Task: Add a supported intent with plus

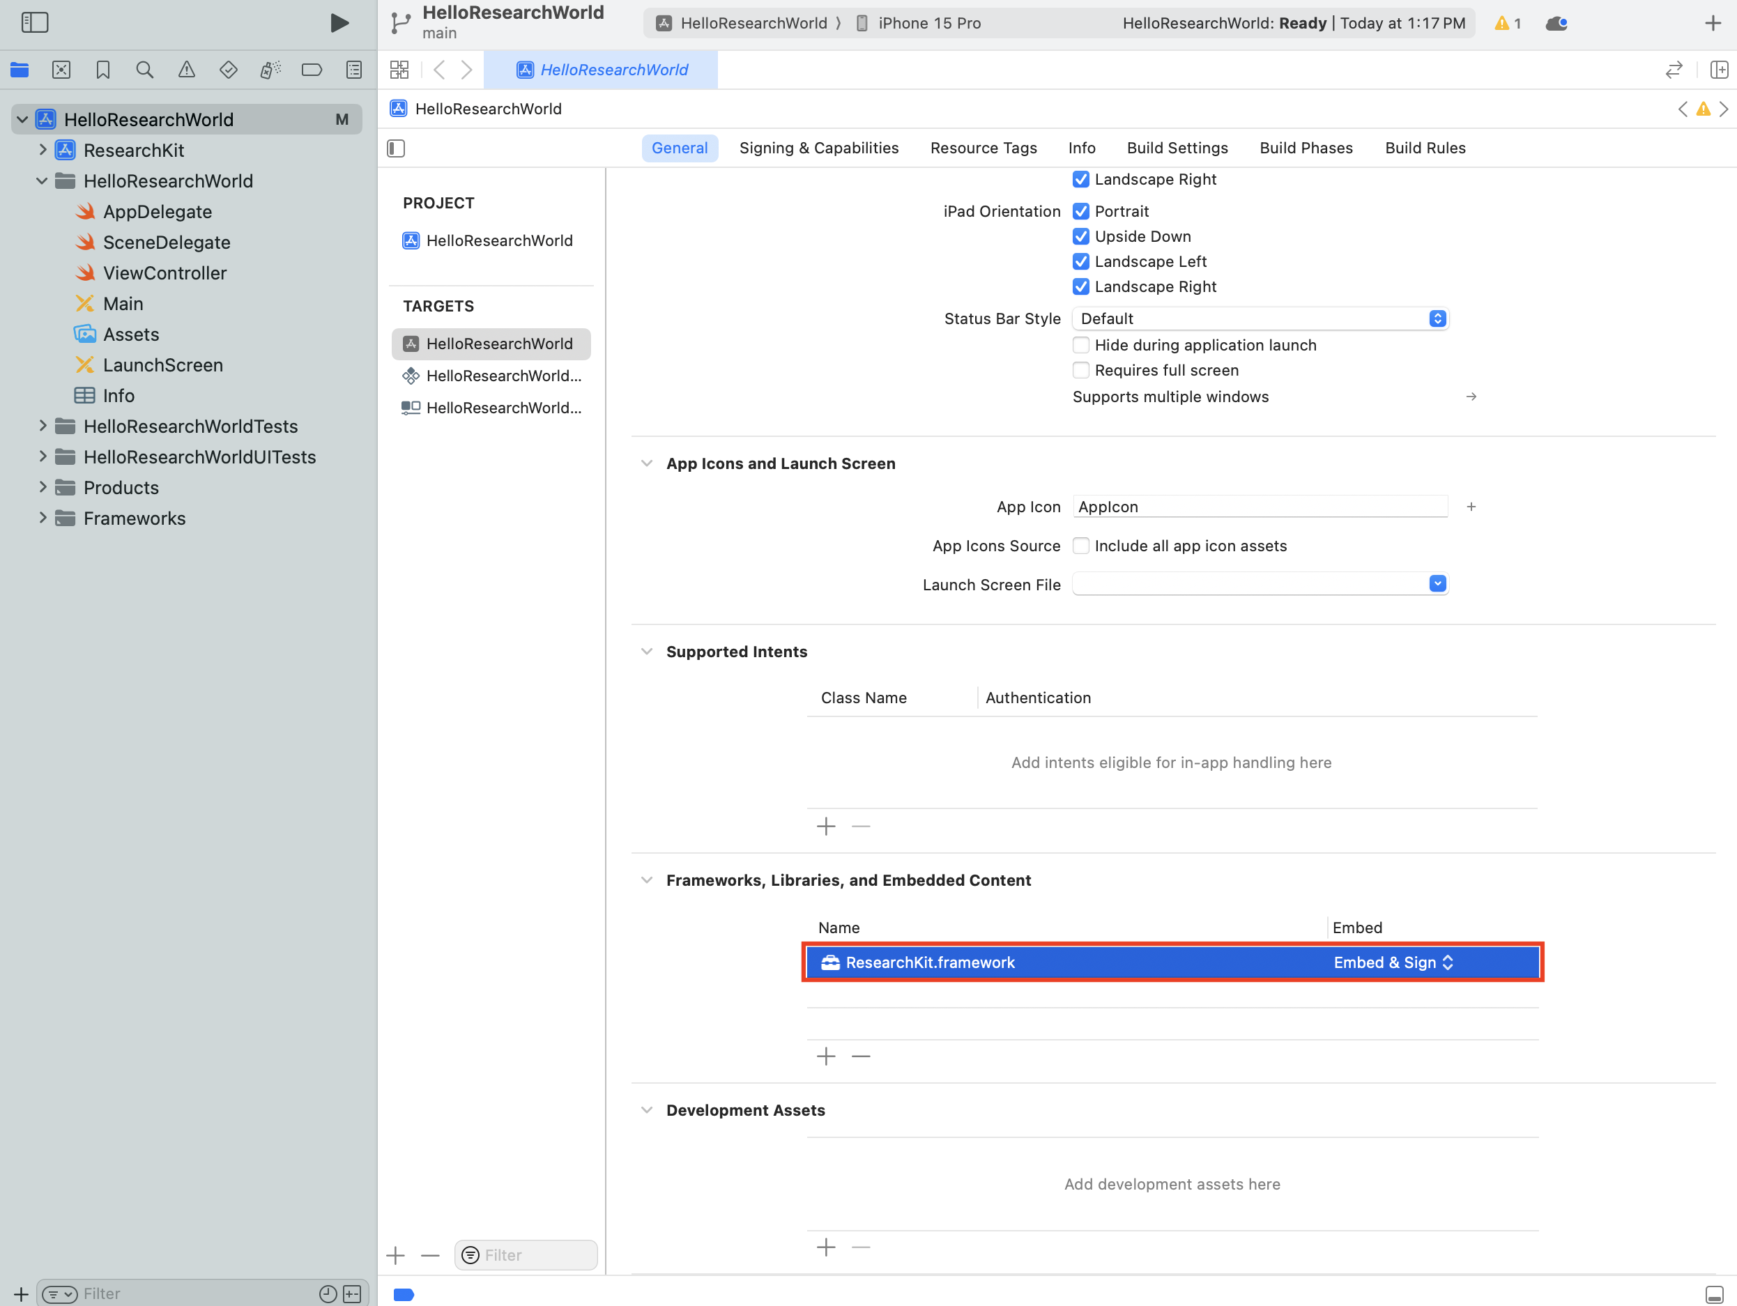Action: click(826, 826)
